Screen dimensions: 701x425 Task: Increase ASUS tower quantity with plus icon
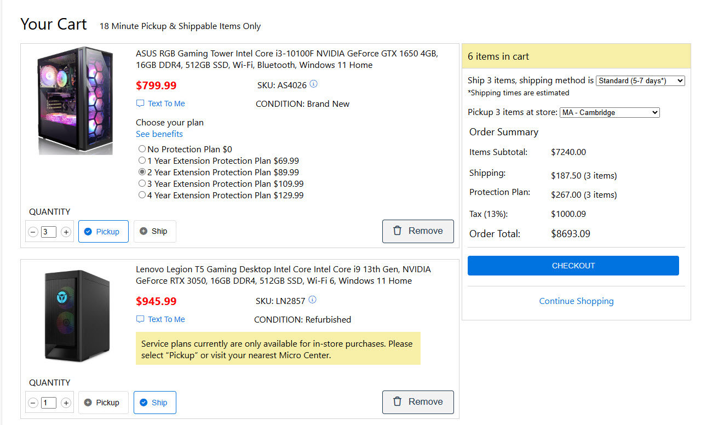(66, 232)
